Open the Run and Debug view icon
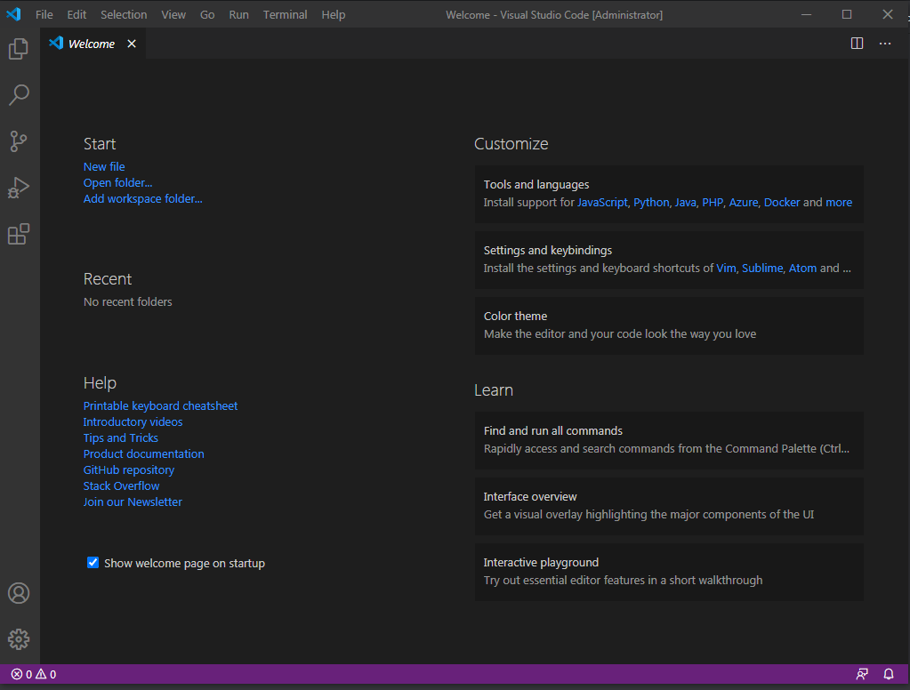This screenshot has width=910, height=690. tap(19, 188)
